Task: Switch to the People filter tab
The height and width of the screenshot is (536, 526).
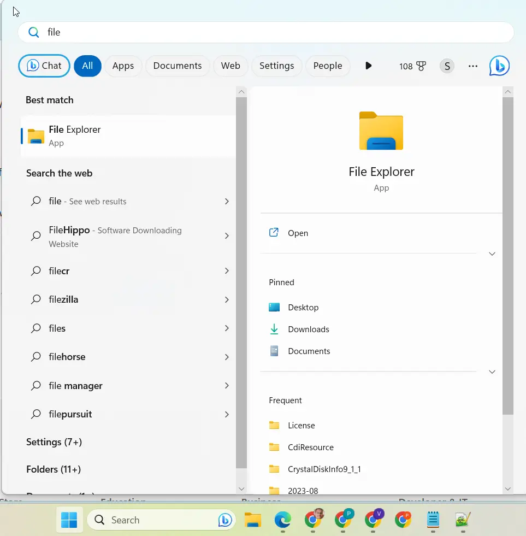Action: tap(327, 66)
